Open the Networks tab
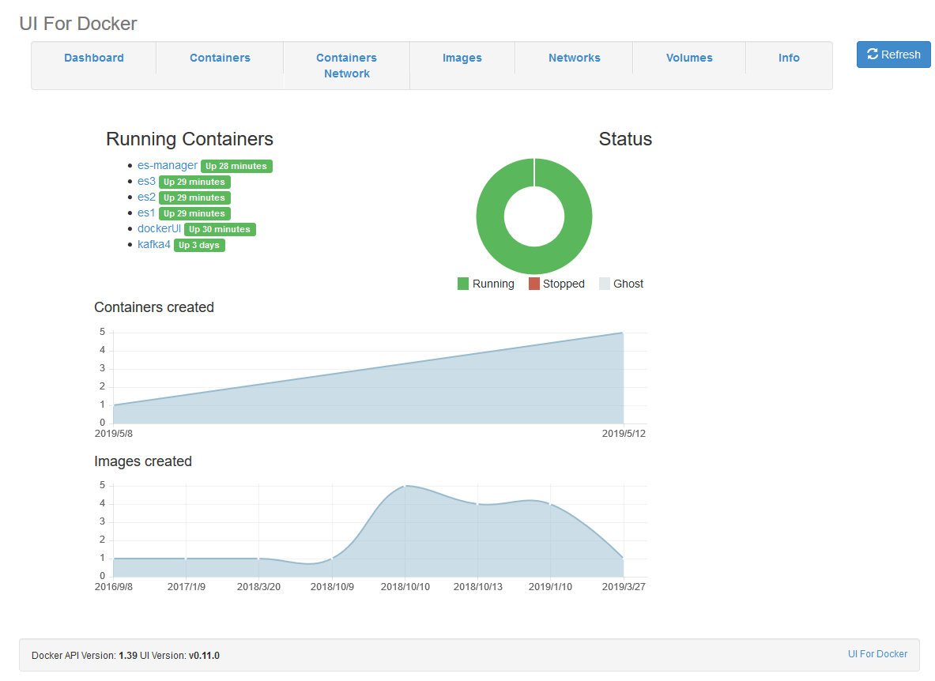935x681 pixels. [575, 58]
